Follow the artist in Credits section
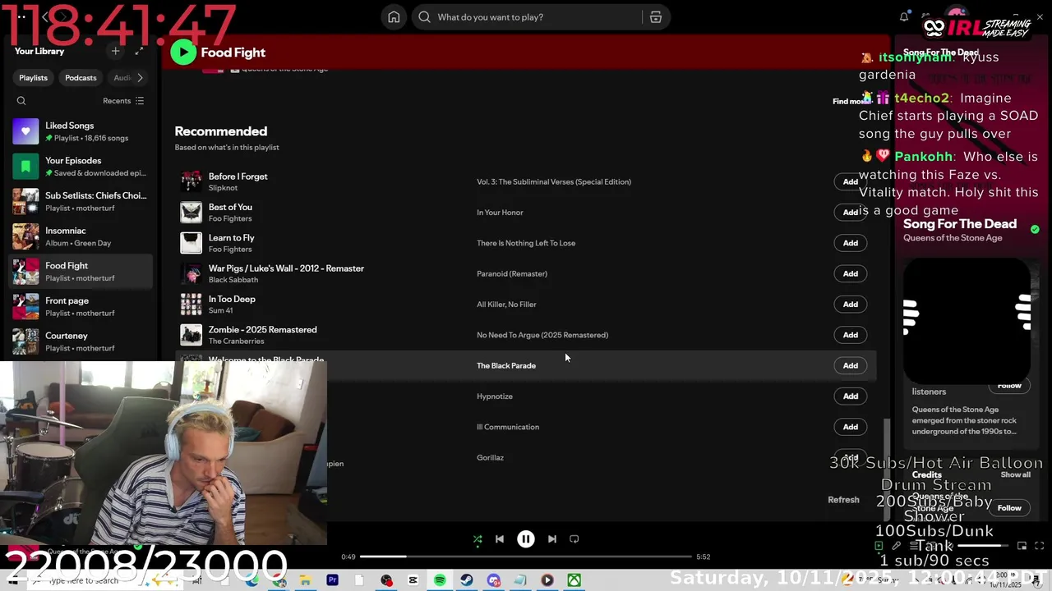The image size is (1052, 591). 1009,508
